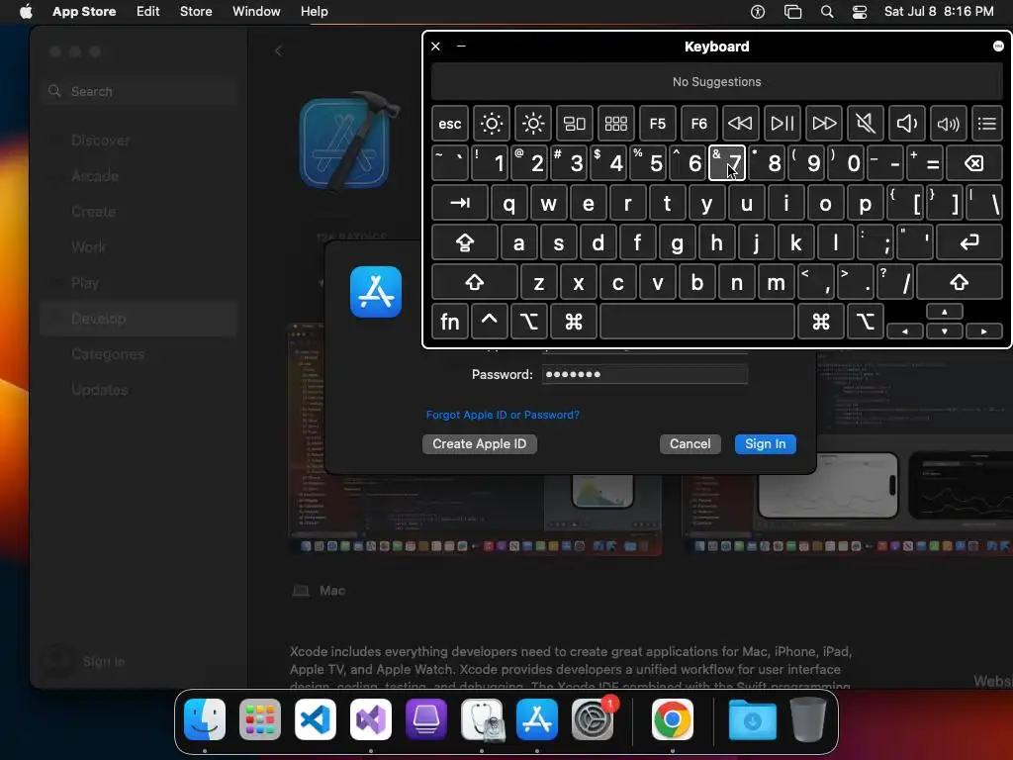Toggle the right shift key

(960, 282)
